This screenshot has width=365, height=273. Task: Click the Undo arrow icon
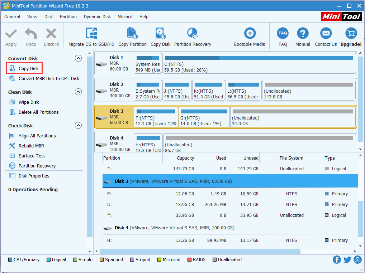31,34
